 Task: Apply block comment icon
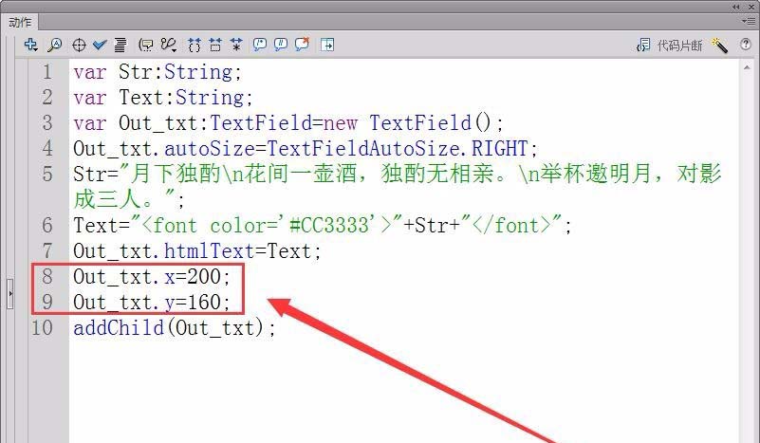[x=260, y=46]
